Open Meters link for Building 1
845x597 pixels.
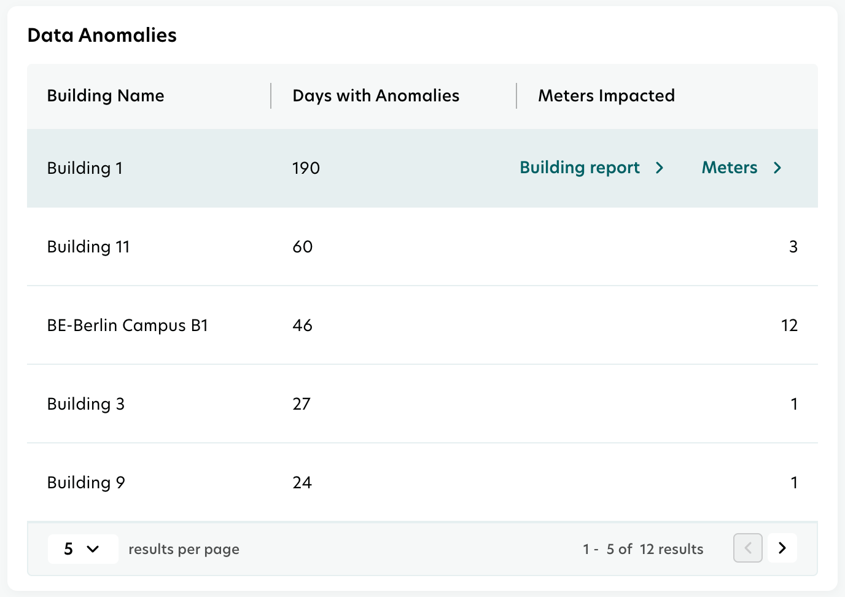(x=730, y=168)
